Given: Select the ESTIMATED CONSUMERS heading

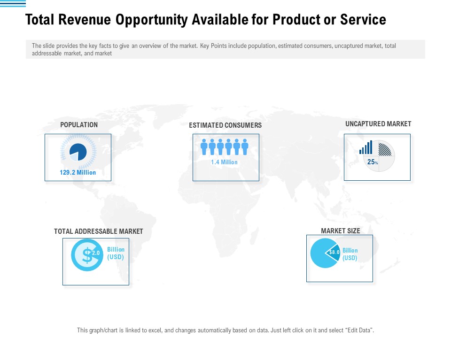Looking at the screenshot, I should click(225, 125).
